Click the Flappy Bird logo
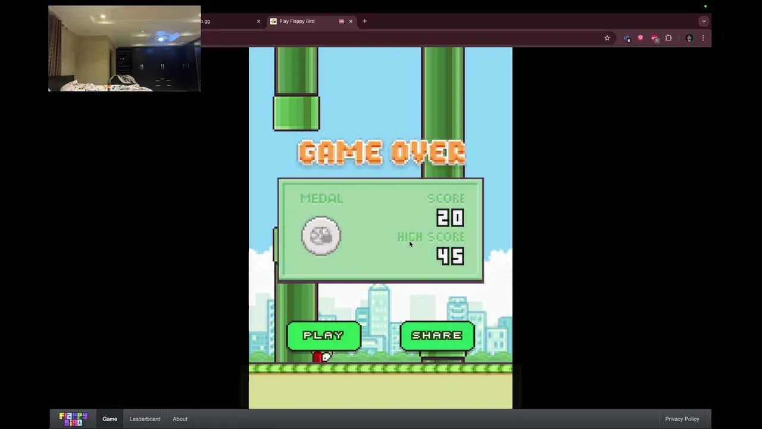The width and height of the screenshot is (762, 429). tap(73, 419)
